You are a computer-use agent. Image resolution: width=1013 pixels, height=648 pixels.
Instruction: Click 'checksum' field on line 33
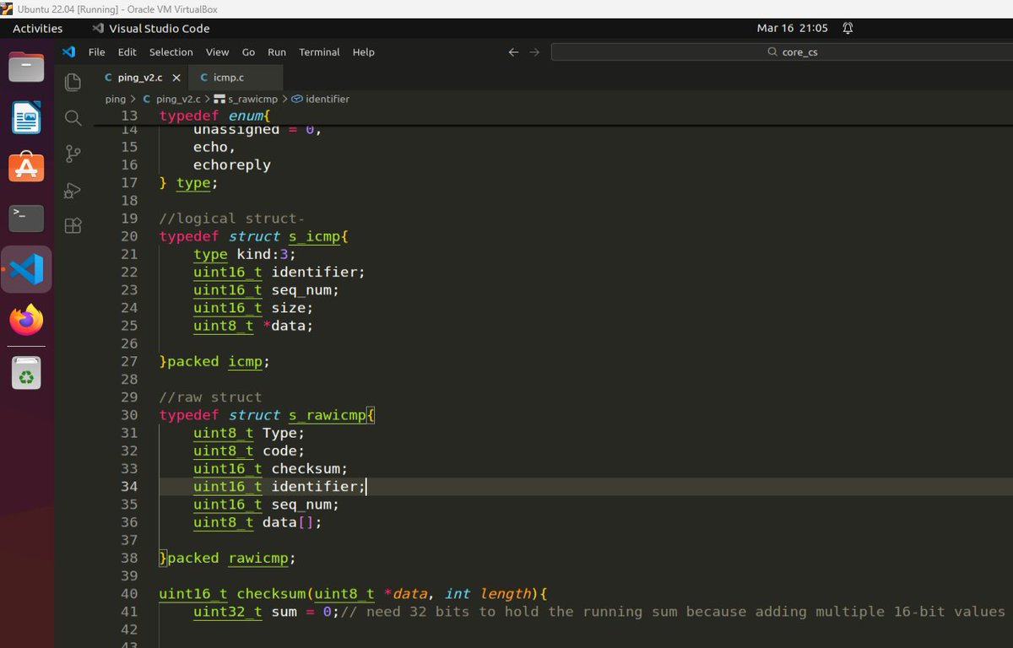306,468
